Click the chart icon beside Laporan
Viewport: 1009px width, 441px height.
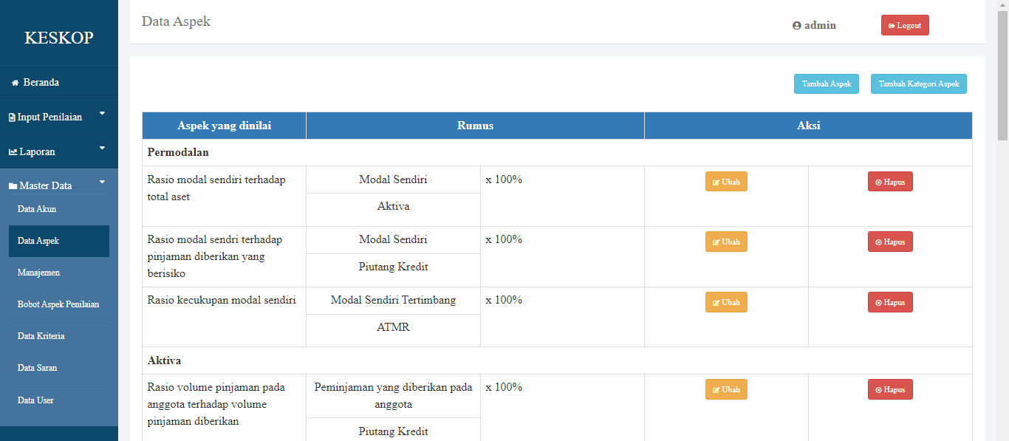[13, 152]
